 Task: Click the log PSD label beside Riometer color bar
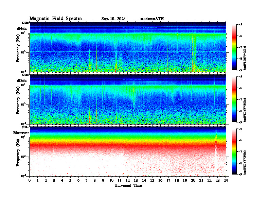click(245, 162)
